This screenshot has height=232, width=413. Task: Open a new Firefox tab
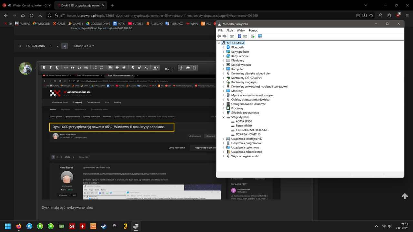[x=112, y=5]
